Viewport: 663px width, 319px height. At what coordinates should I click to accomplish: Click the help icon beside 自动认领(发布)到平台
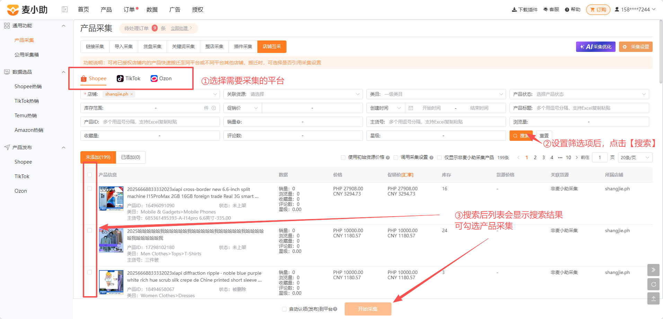click(x=335, y=309)
